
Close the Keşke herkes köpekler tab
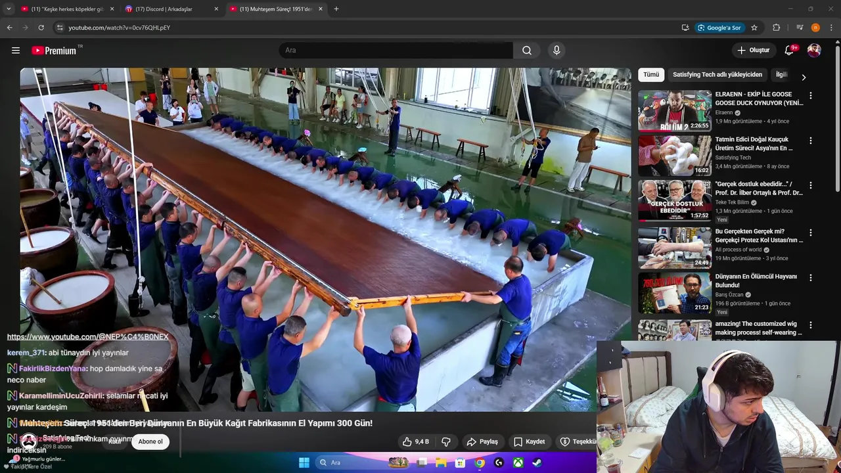point(112,9)
